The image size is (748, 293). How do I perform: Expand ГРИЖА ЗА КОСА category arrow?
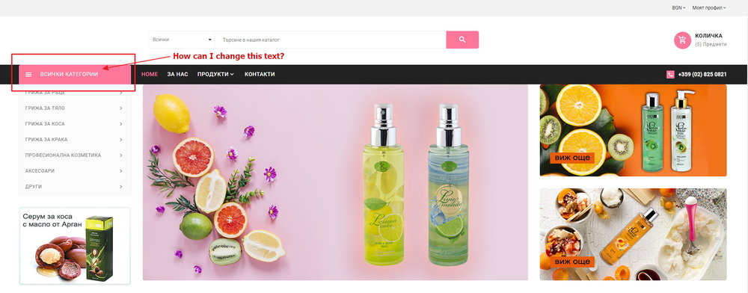[x=121, y=124]
